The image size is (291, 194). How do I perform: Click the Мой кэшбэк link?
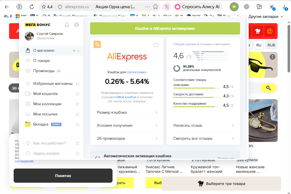click(x=127, y=97)
